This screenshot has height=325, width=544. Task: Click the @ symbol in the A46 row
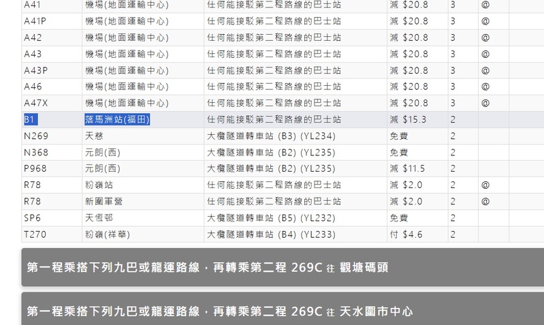(x=485, y=87)
